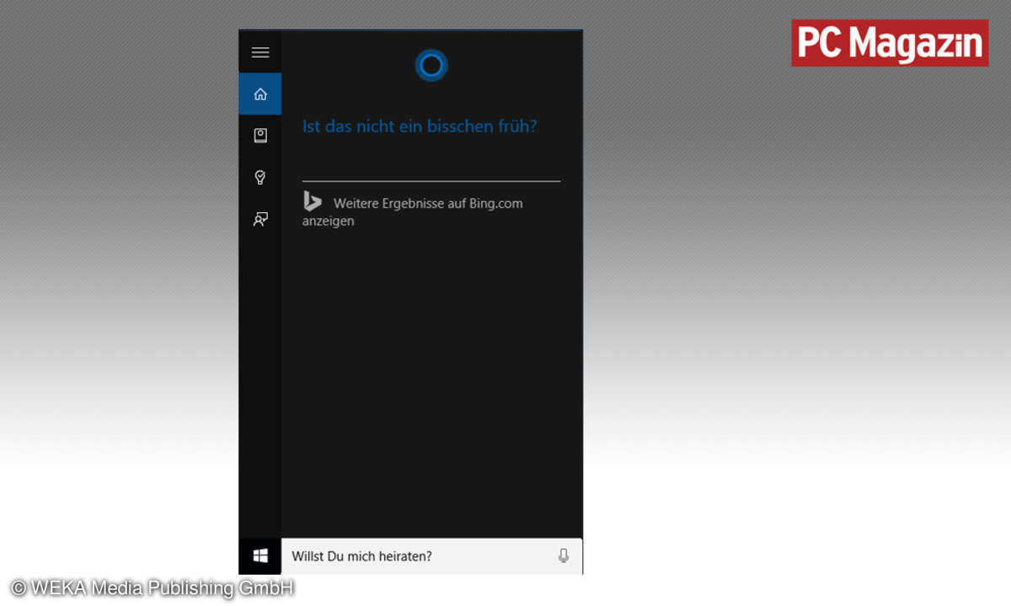Open 'Weitere Ergebnisse auf Bing.com anzeigen' link

[x=413, y=211]
